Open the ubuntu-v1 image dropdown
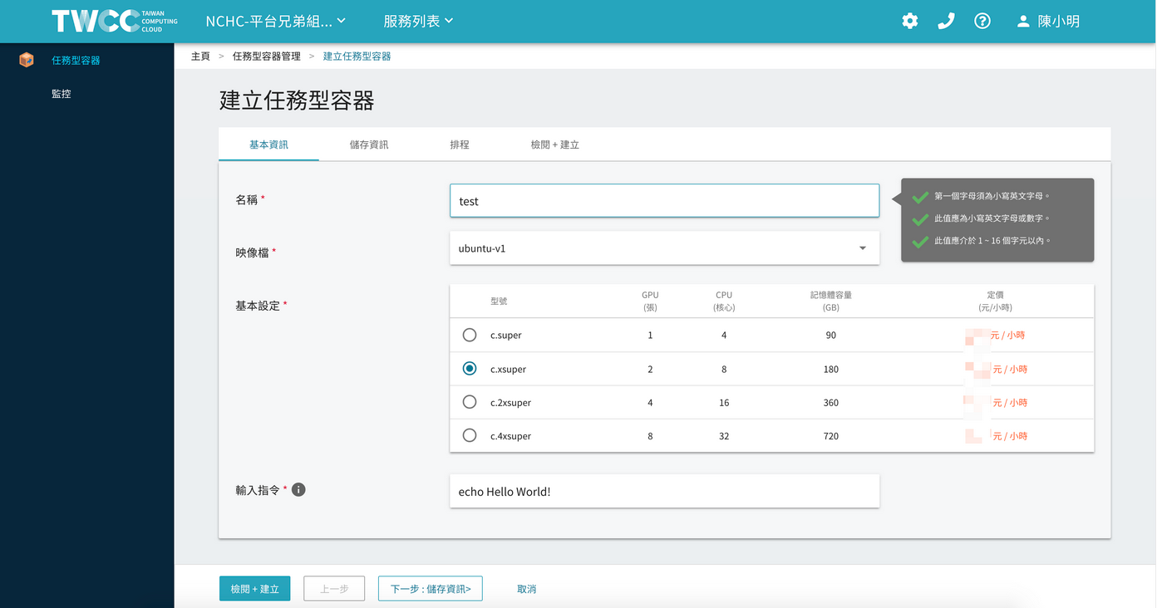 click(664, 248)
